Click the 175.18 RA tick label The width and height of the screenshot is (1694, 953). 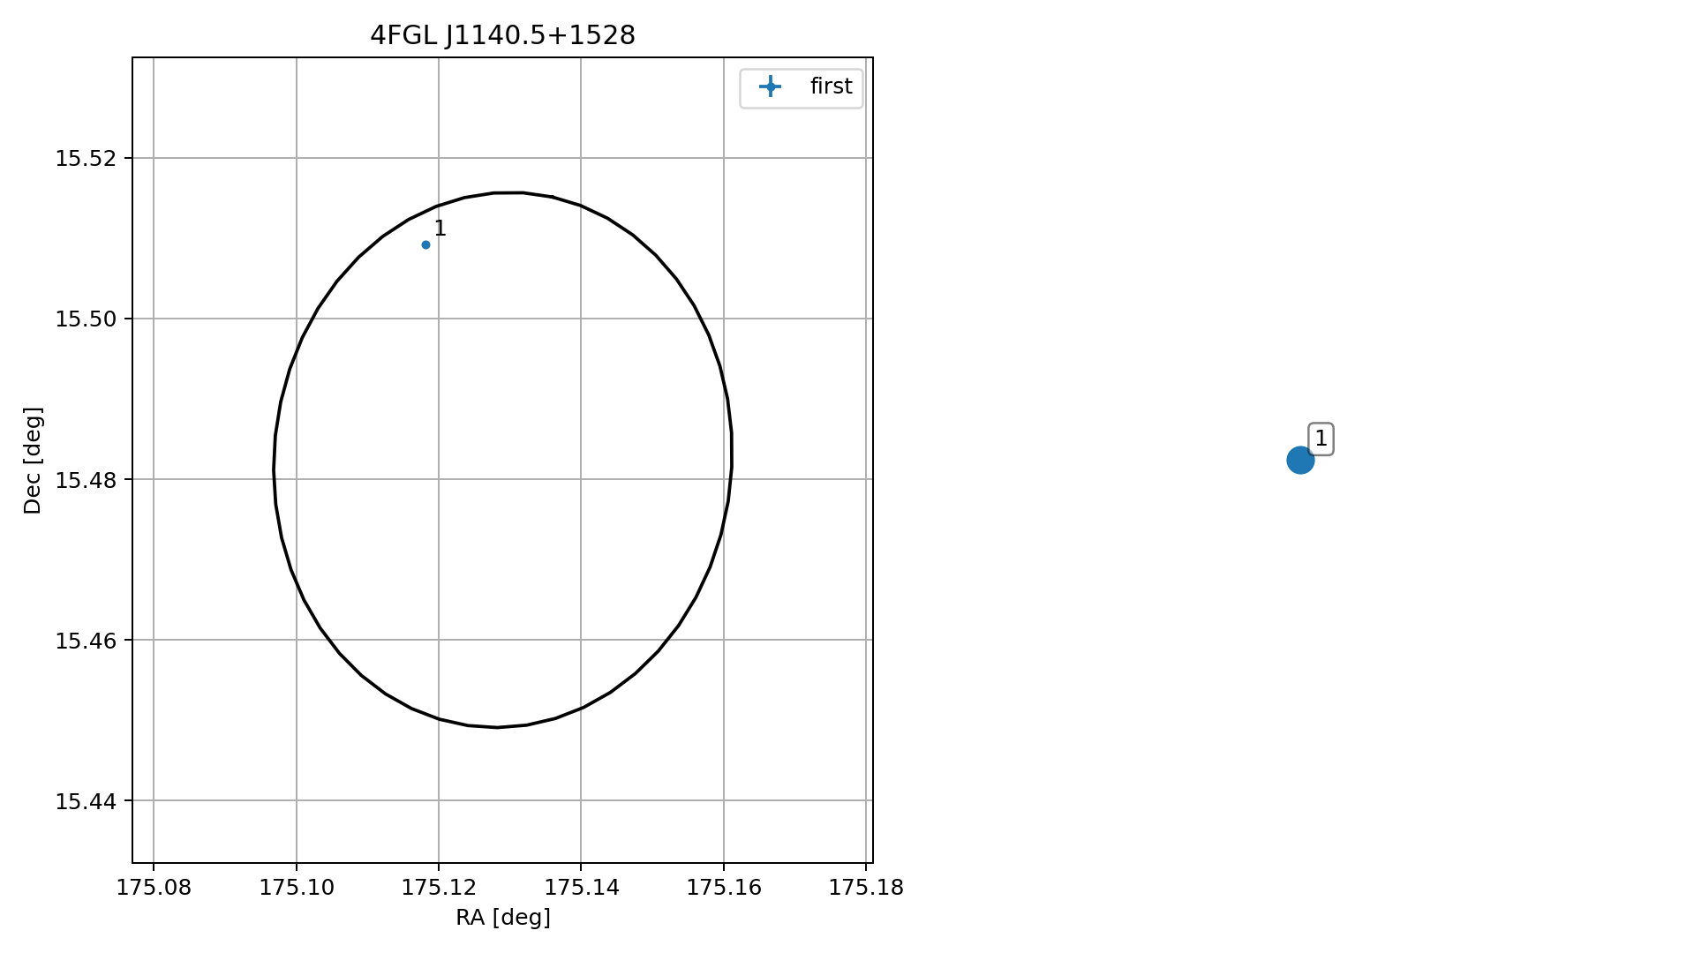866,888
